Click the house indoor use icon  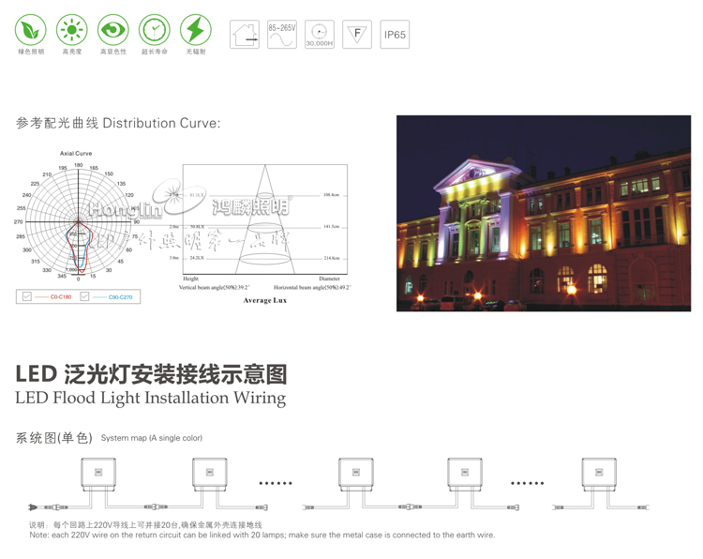(x=245, y=35)
